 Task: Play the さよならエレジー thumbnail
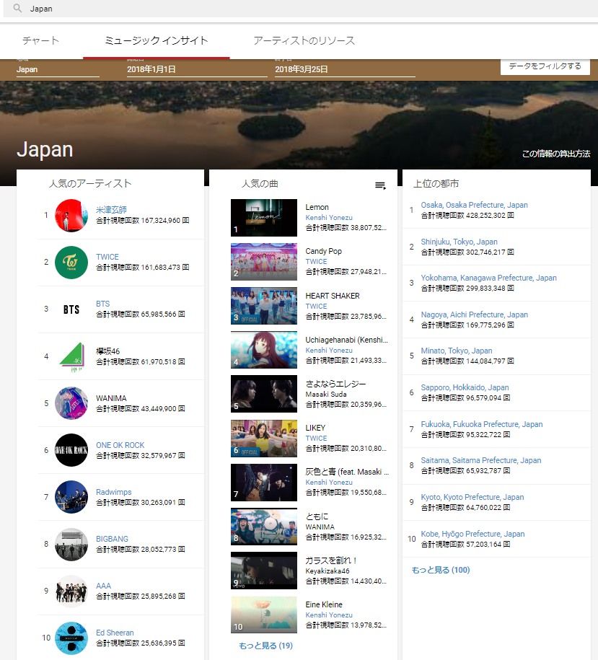tap(264, 394)
